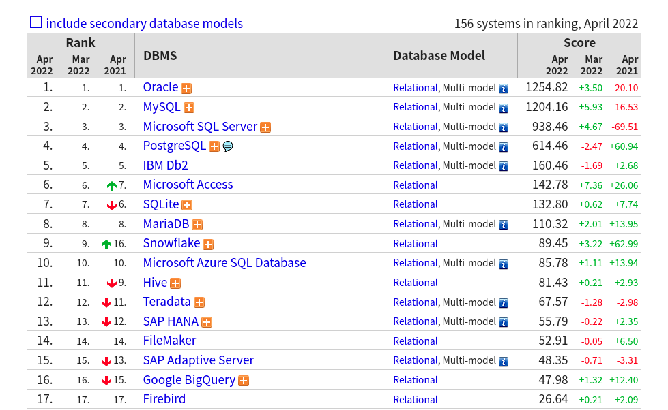Open the Microsoft Azure SQL Database link

224,263
